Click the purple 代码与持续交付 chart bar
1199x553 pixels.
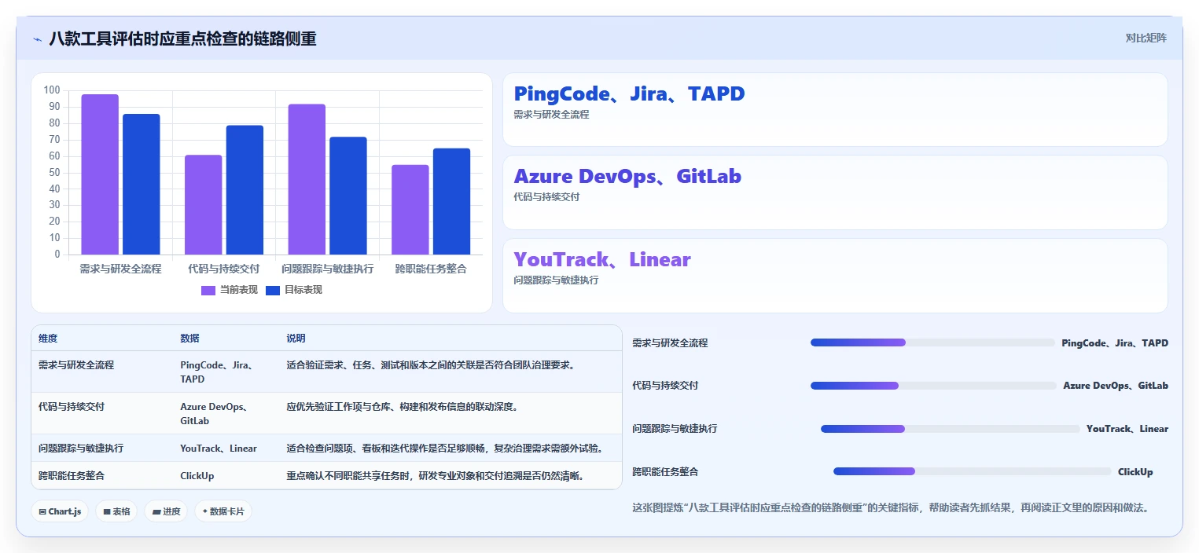click(204, 205)
